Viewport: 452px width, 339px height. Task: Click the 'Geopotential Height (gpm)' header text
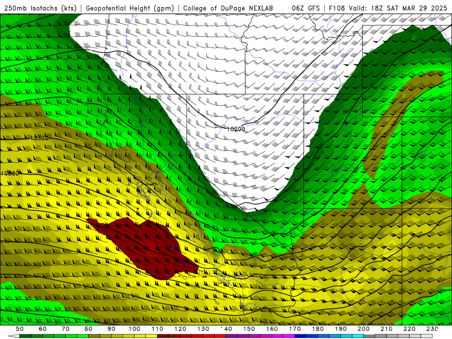[x=130, y=8]
